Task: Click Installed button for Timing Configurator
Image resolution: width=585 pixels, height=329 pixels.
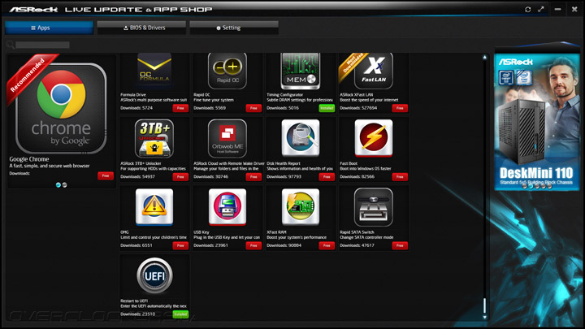Action: 327,108
